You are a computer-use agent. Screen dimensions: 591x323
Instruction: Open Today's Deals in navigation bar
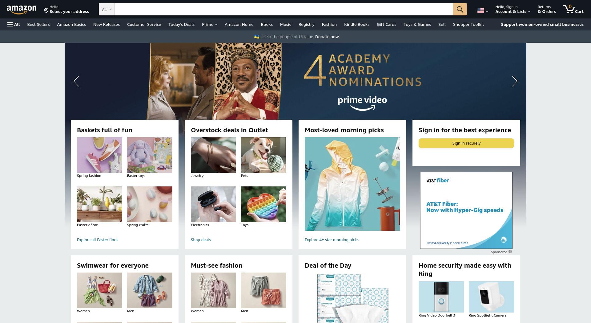(181, 24)
